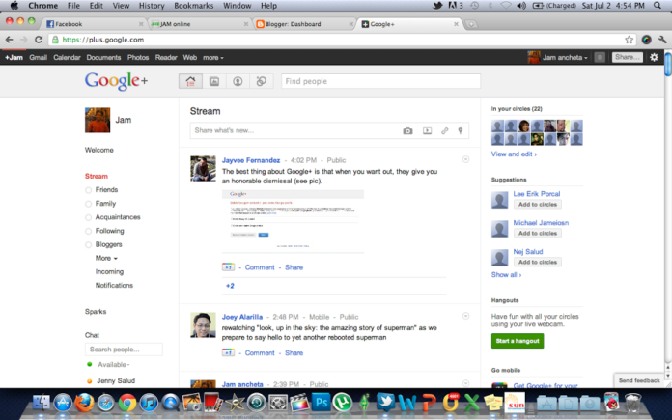Open Gmail in the Google bar
The image size is (672, 420).
39,57
